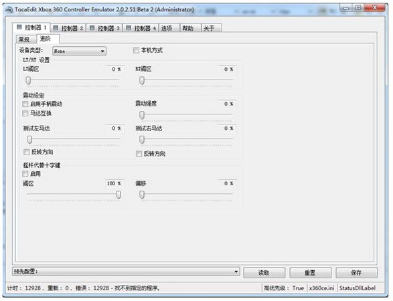393x301 pixels.
Task: Click the 控制器 1 tab icon
Action: point(19,27)
